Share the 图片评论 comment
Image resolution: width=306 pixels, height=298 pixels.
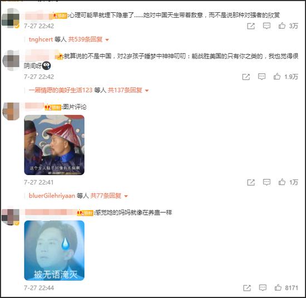[x=251, y=182]
